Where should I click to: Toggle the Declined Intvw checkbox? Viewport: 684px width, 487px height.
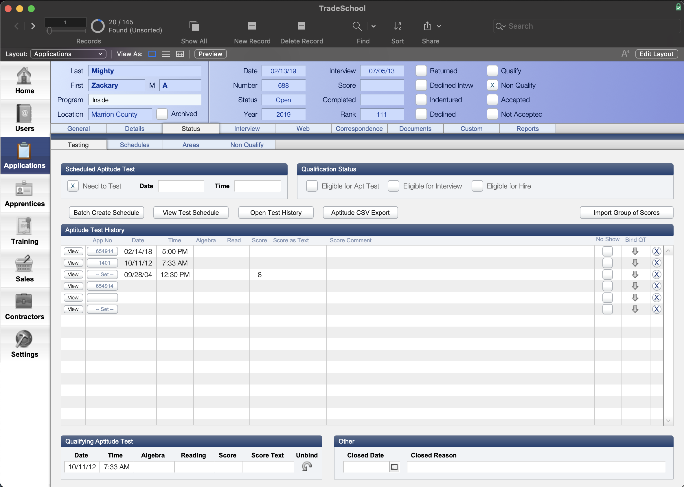coord(421,85)
